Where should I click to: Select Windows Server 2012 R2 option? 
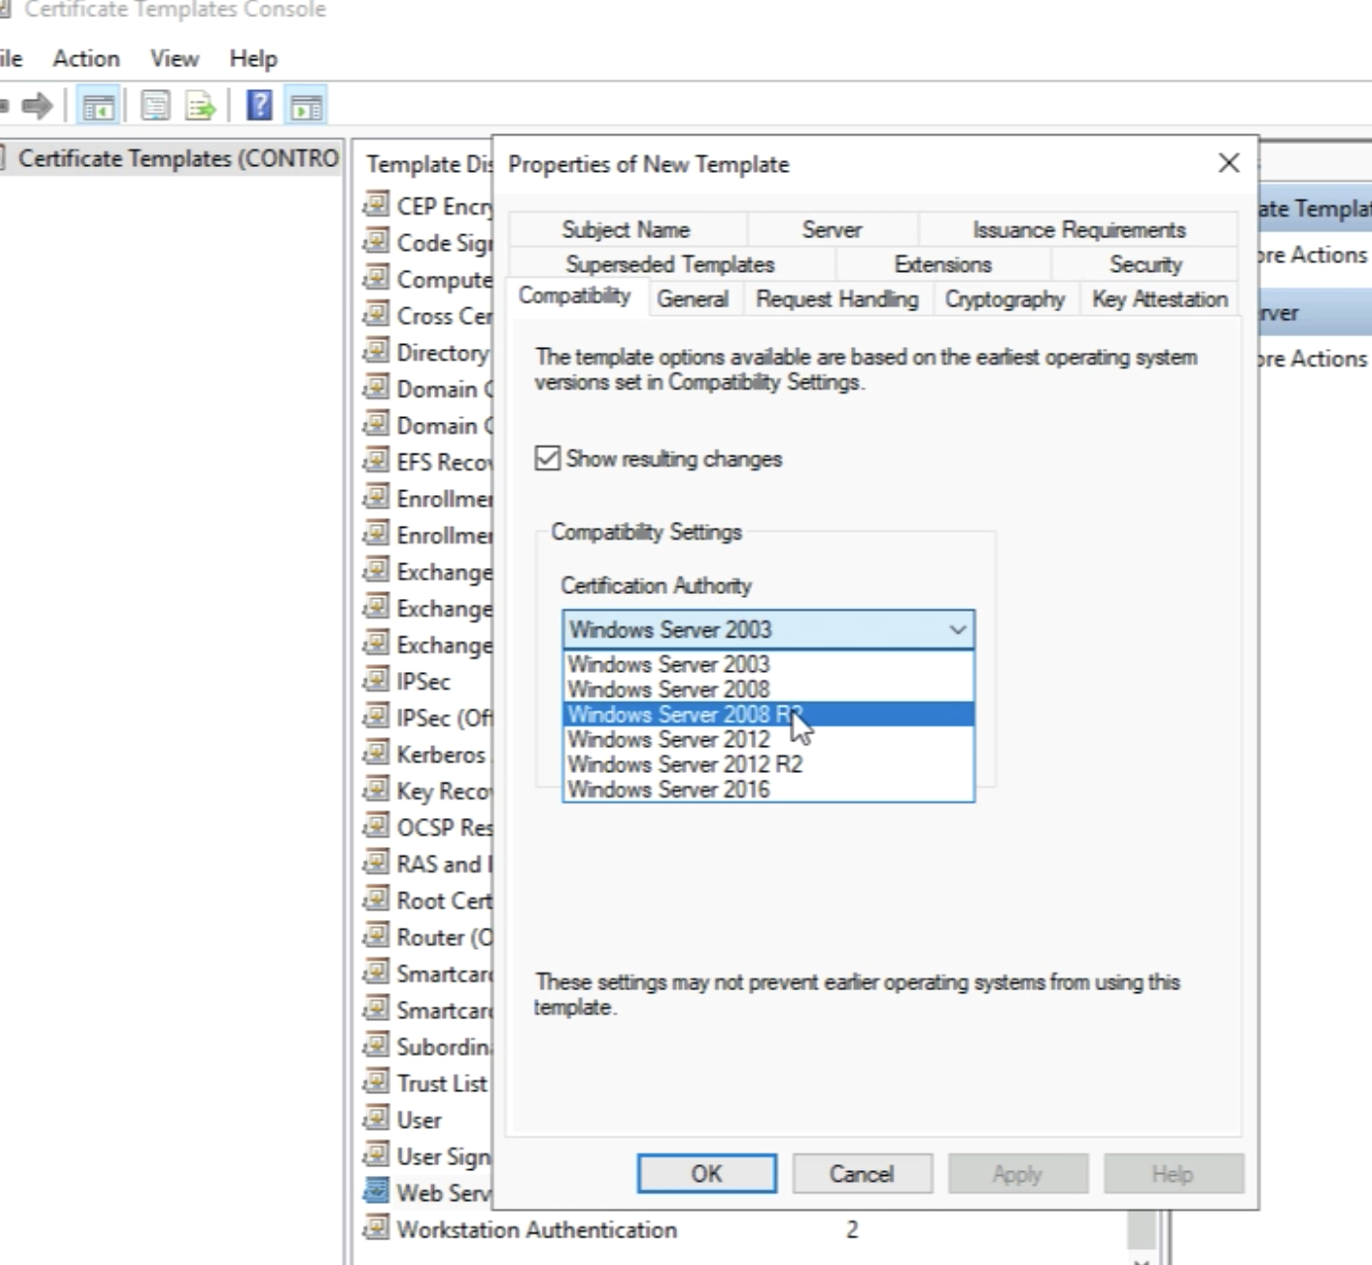(x=685, y=764)
